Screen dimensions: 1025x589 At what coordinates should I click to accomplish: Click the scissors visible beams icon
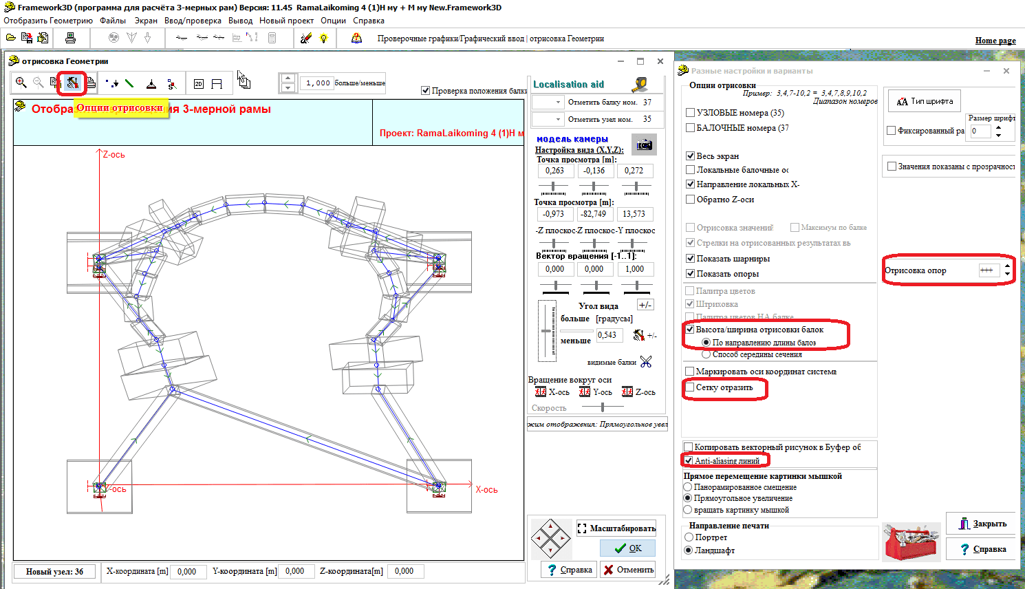pos(645,361)
